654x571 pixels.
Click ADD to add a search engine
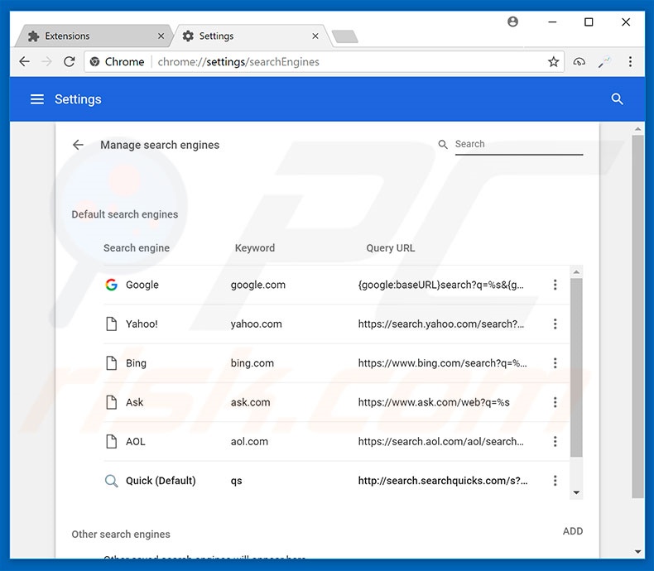click(573, 531)
